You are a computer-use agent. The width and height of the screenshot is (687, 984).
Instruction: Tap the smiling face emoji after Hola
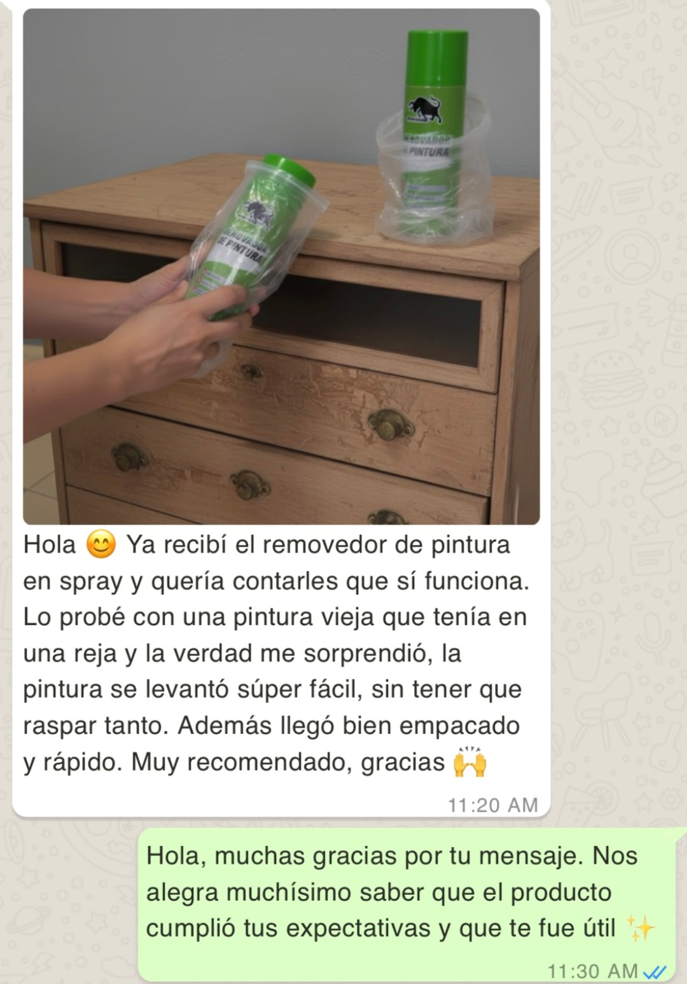point(101,545)
